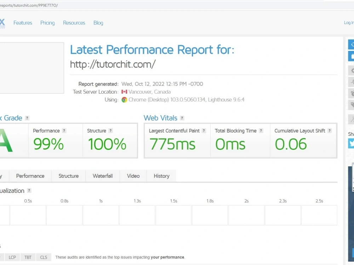Screen dimensions: 354x265
Task: Open the Video tab
Action: [133, 176]
